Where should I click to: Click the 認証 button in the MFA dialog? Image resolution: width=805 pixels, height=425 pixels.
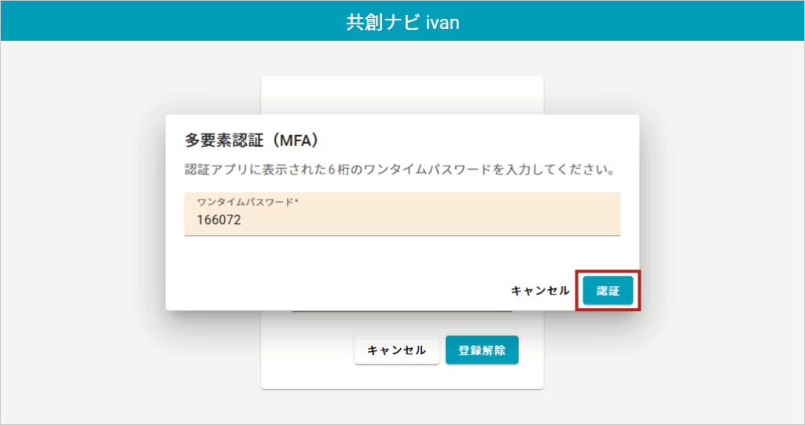click(x=608, y=291)
